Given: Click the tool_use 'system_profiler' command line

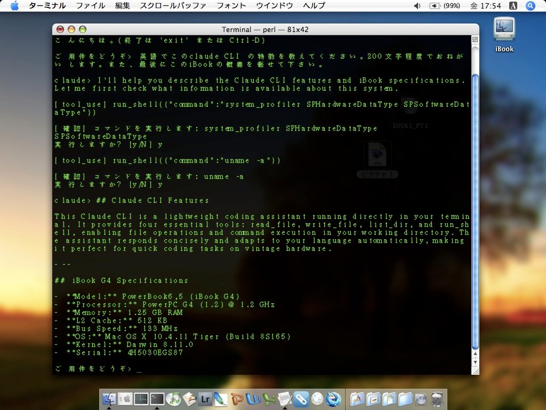Looking at the screenshot, I should 262,108.
